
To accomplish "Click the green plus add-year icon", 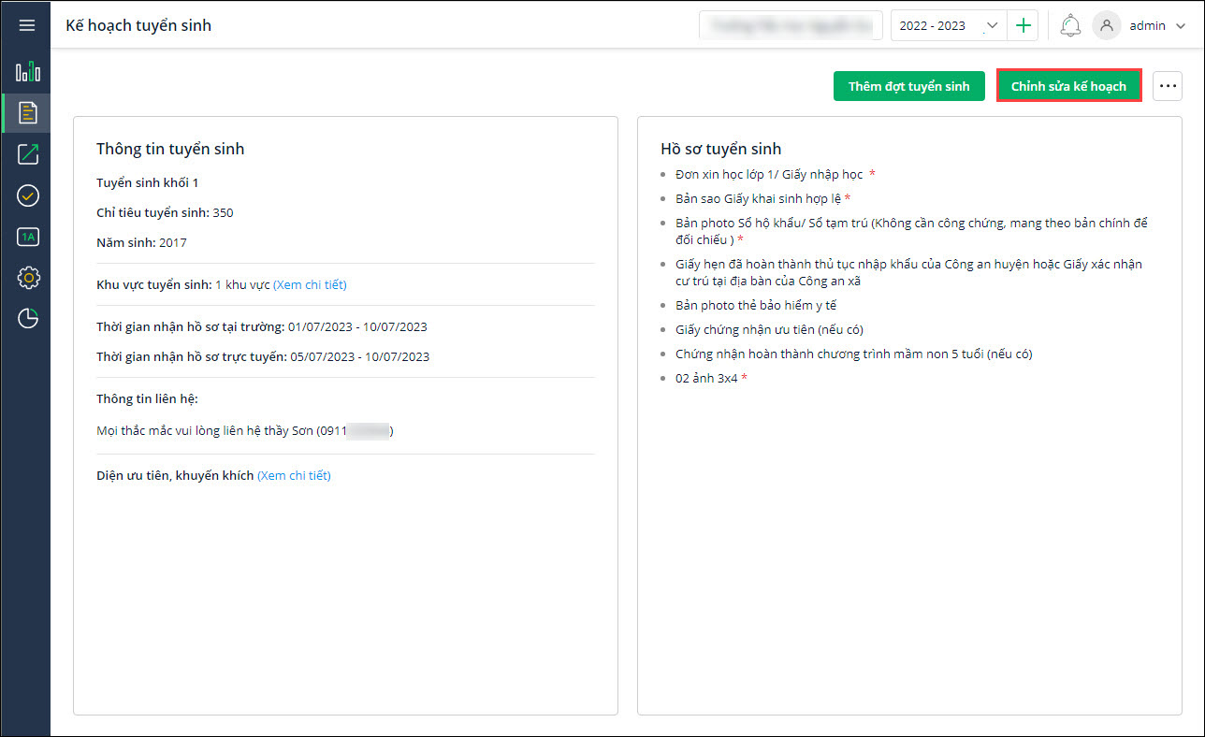I will click(1023, 26).
